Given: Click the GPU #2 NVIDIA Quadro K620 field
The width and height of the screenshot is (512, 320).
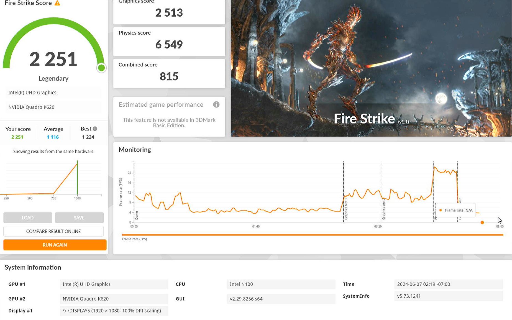Looking at the screenshot, I should tap(114, 299).
